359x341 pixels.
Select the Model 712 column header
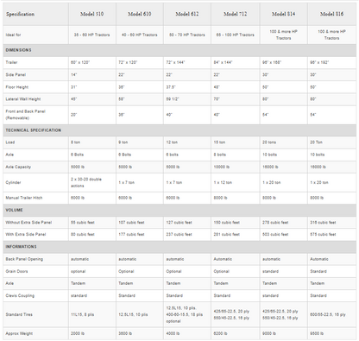pos(236,14)
